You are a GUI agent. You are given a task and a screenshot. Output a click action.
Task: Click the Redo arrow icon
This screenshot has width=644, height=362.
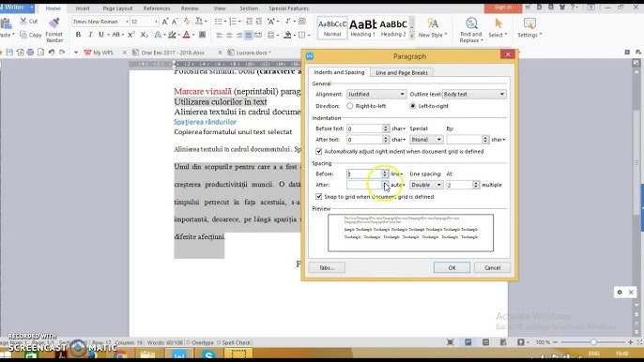click(62, 53)
